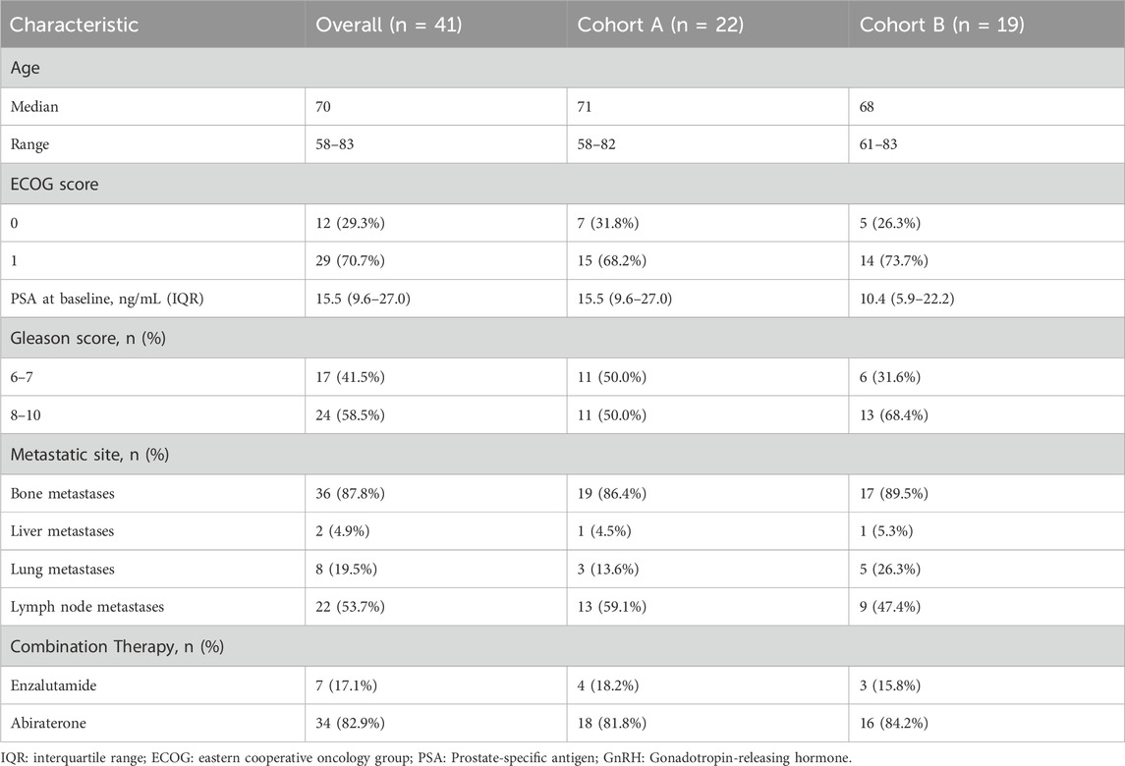This screenshot has height=766, width=1125.
Task: Click the Characteristic column header
Action: pos(74,25)
